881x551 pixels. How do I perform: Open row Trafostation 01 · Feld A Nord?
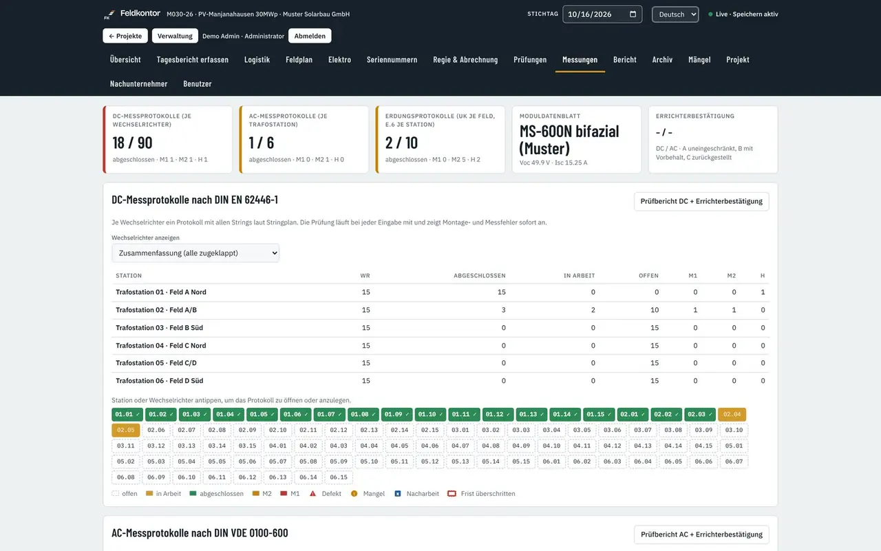(x=440, y=293)
